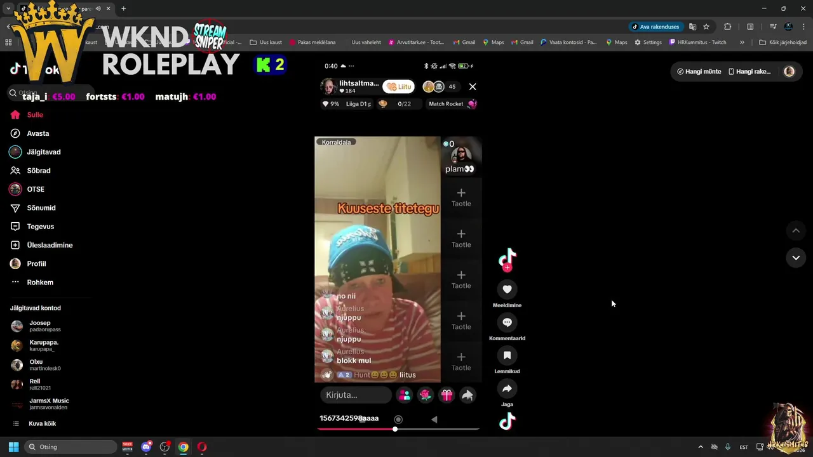Open the browser side panel icon
The image size is (813, 457).
click(750, 27)
